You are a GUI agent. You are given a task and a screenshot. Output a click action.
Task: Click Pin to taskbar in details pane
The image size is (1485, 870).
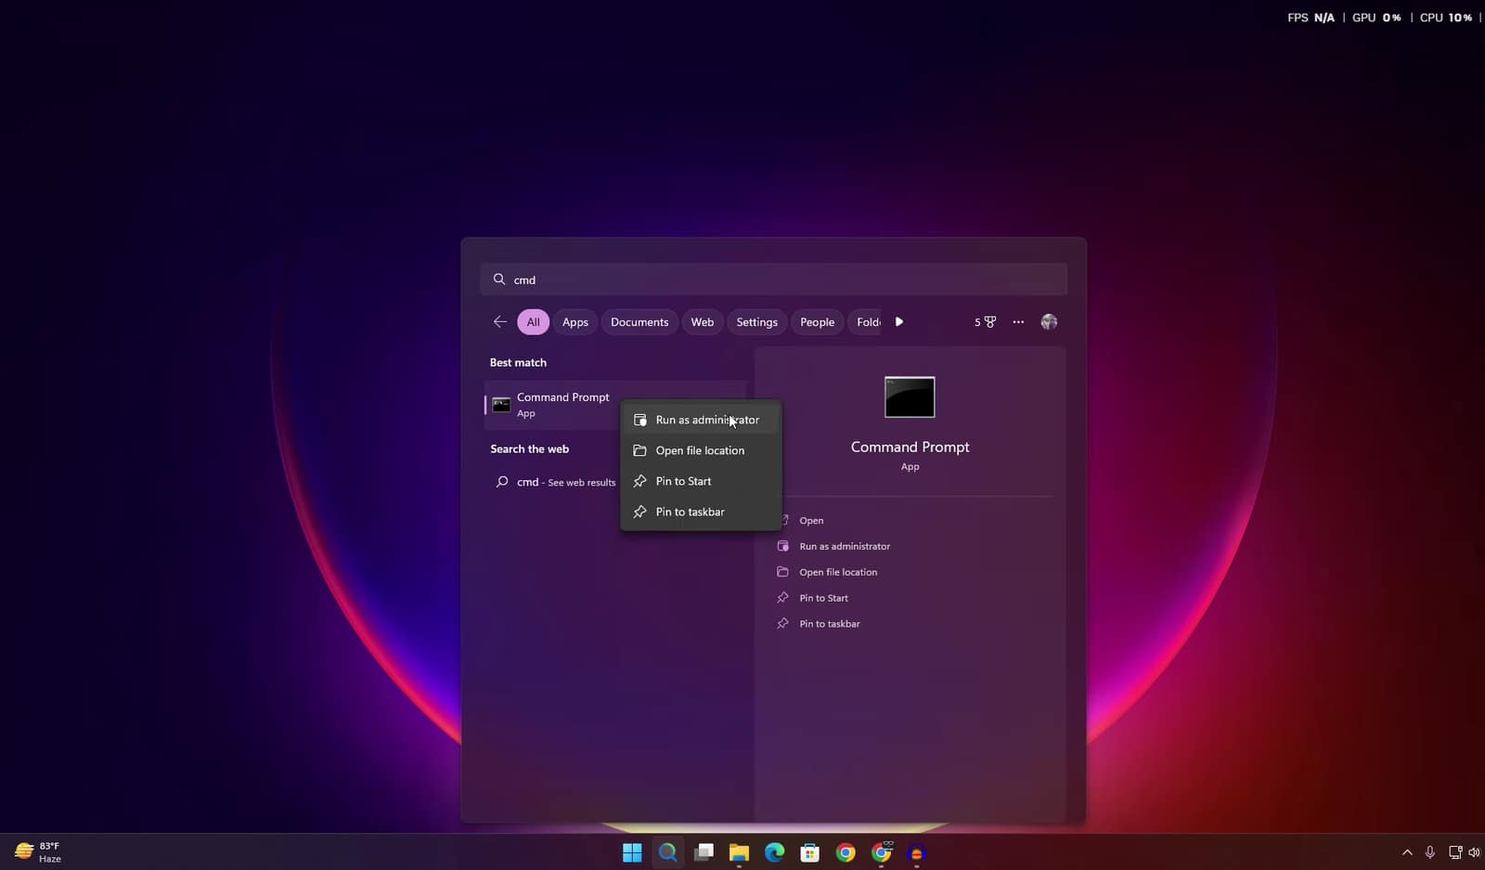830,624
